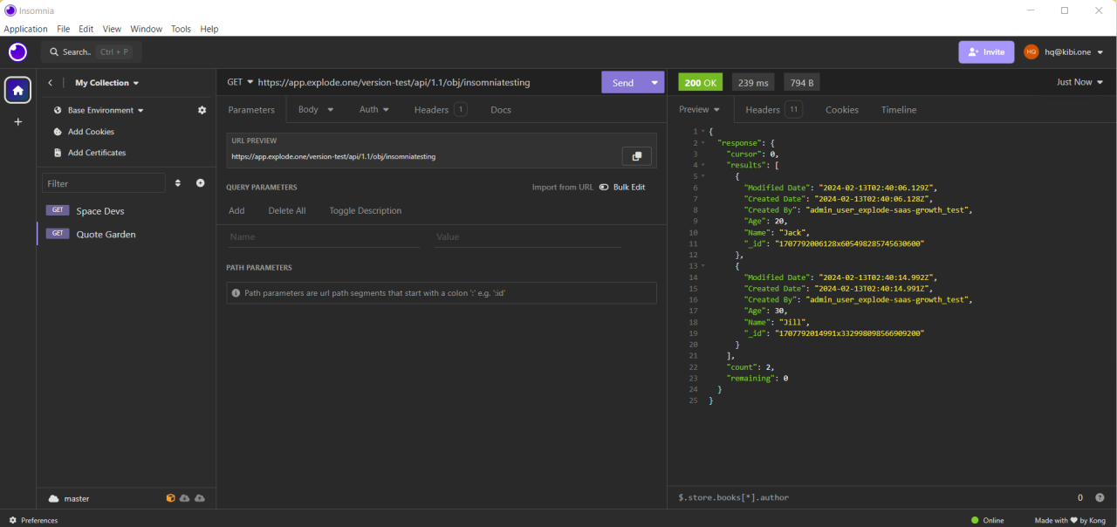1117x527 pixels.
Task: Copy the URL preview using the copy icon
Action: click(636, 155)
